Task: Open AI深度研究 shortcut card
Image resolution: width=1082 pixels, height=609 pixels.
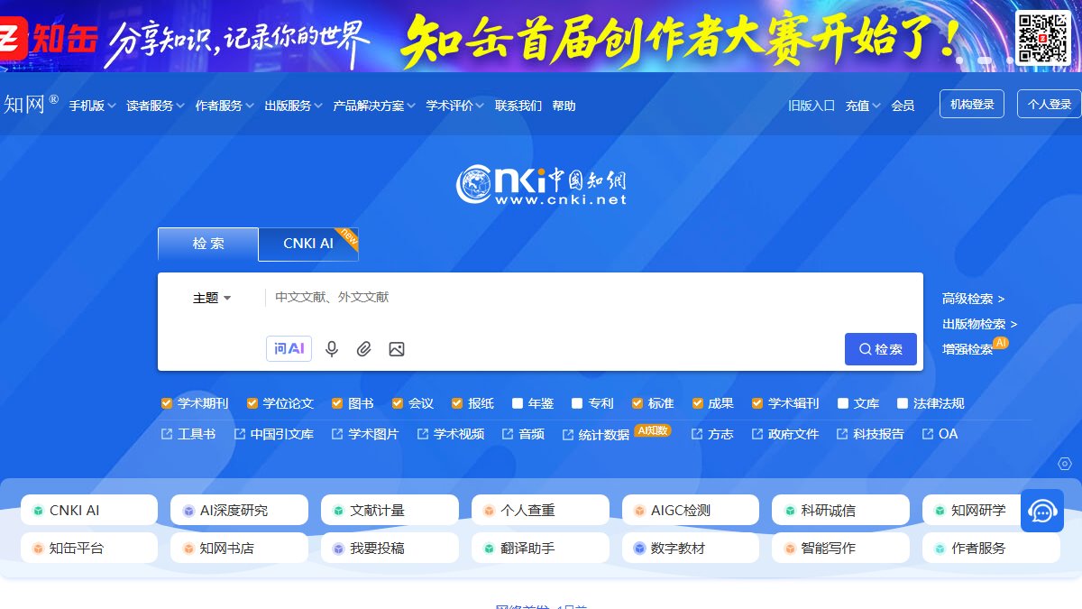Action: coord(239,510)
